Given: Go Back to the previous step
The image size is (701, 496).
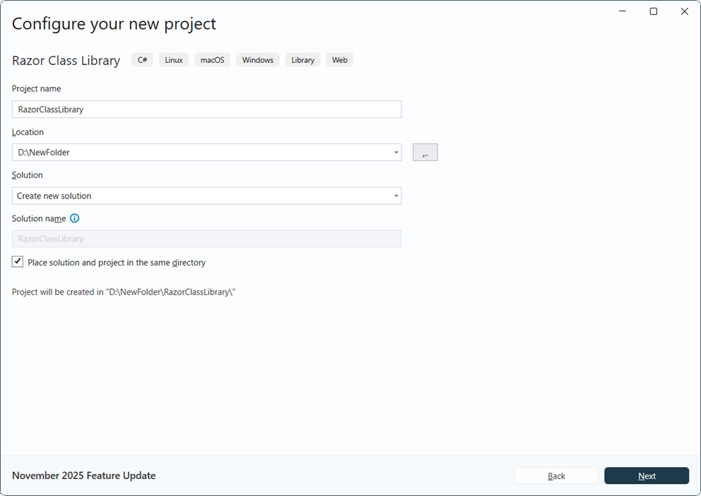Looking at the screenshot, I should (x=556, y=476).
